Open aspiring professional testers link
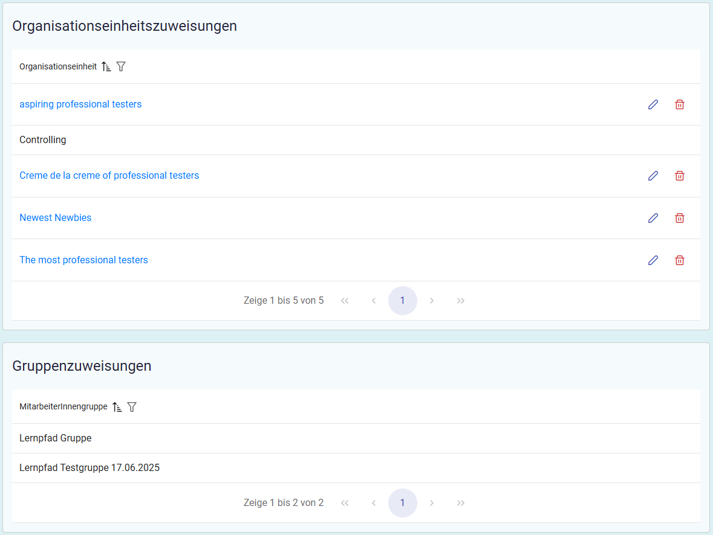The image size is (713, 535). point(80,104)
